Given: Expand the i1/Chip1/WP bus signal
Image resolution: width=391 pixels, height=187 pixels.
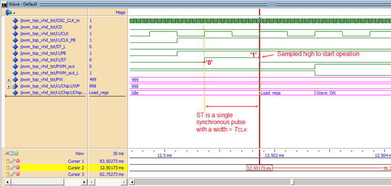Looking at the screenshot, I should pos(9,86).
